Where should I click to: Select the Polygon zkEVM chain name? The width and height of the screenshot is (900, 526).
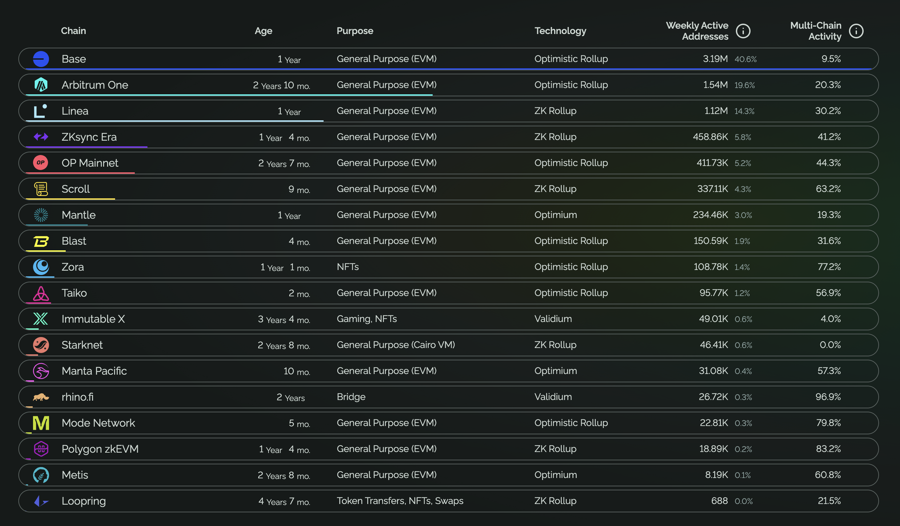click(100, 449)
